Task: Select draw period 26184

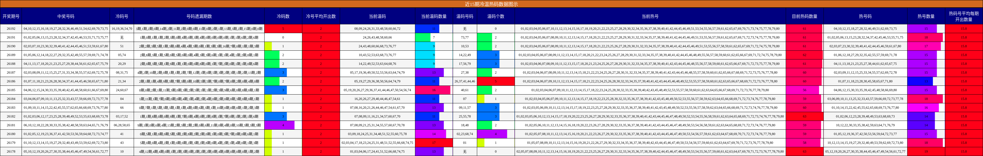Action: 11,99
